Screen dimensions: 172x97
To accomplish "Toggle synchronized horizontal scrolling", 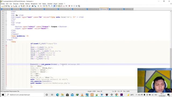I will click(46, 6).
